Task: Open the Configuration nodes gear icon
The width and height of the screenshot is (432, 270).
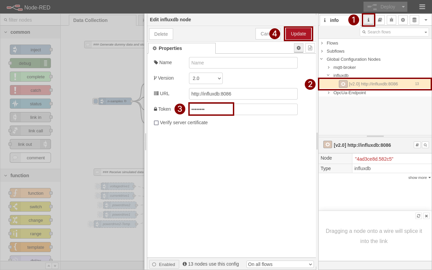Action: (403, 20)
